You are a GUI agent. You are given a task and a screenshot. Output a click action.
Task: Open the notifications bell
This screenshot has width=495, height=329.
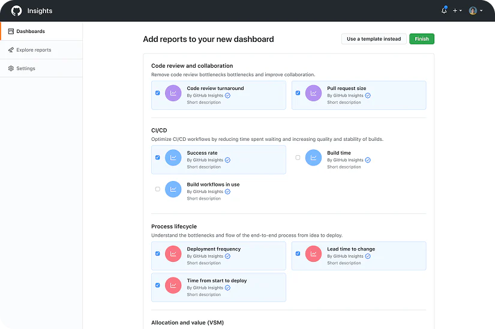click(x=444, y=10)
